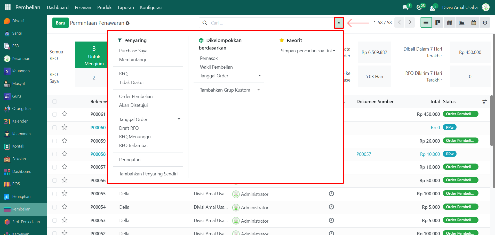The width and height of the screenshot is (495, 235).
Task: Expand Simpan pencarian saat ini
Action: coord(308,51)
